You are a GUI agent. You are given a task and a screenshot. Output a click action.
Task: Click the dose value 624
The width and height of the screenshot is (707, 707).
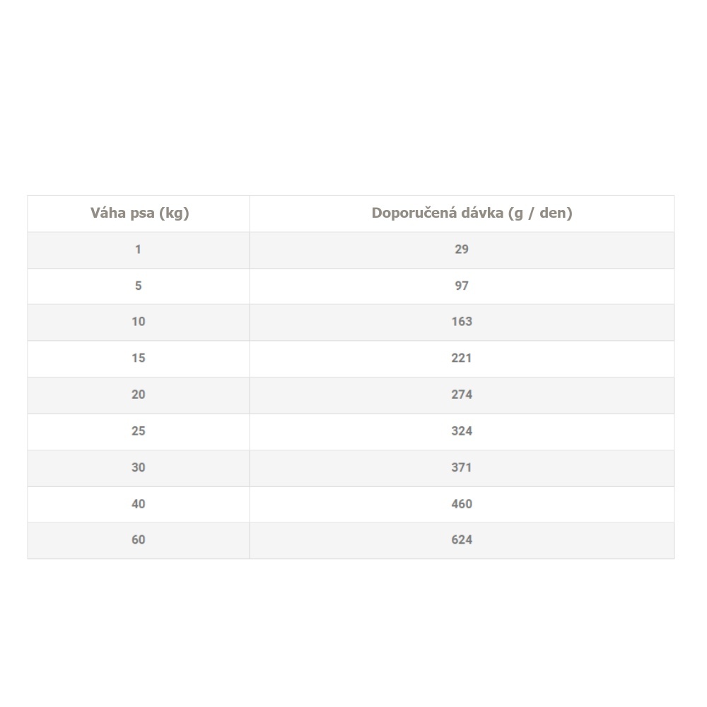coord(462,540)
